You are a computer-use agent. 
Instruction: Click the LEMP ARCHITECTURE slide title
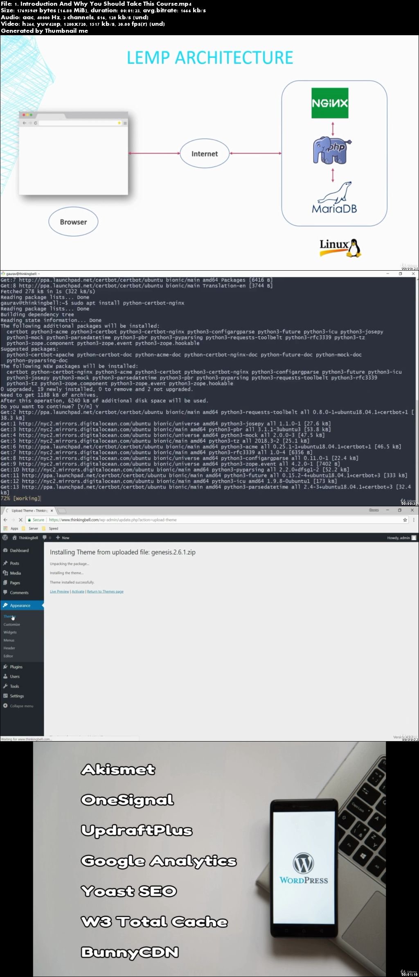(210, 58)
